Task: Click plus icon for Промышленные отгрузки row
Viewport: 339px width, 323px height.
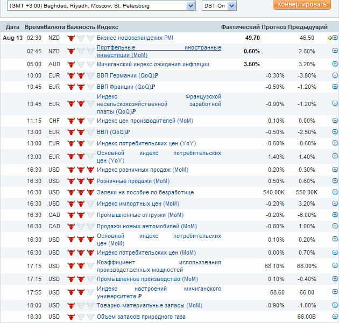Action: (x=335, y=214)
